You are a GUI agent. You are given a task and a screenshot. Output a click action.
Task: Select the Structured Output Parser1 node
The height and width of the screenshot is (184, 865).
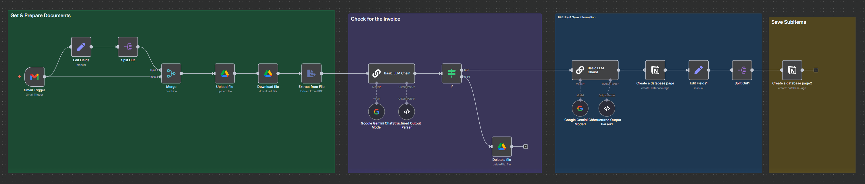607,108
